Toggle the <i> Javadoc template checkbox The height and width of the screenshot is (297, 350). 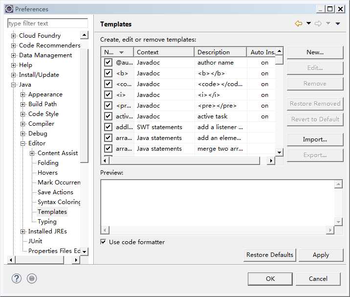coord(108,94)
